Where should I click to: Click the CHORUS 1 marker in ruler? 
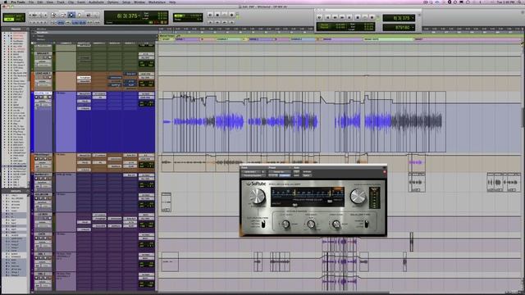[222, 39]
